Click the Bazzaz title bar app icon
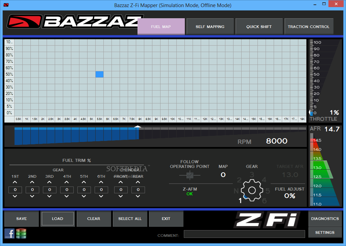The height and width of the screenshot is (246, 346). 6,5
